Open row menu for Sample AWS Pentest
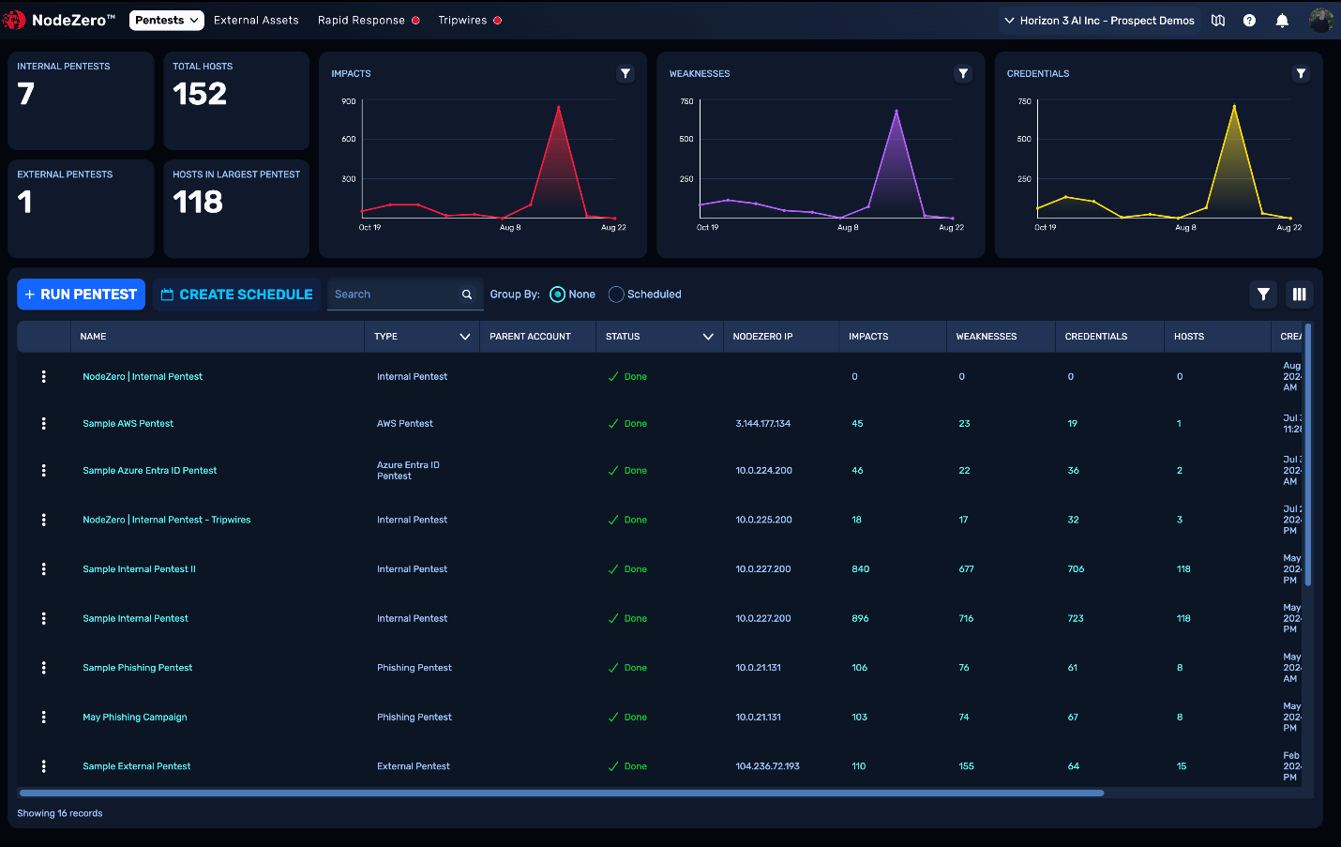Screen dimensions: 1341x847 (x=43, y=423)
